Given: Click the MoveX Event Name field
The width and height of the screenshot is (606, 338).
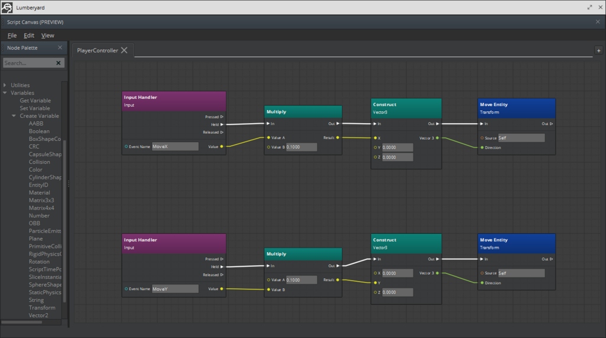Looking at the screenshot, I should [175, 147].
